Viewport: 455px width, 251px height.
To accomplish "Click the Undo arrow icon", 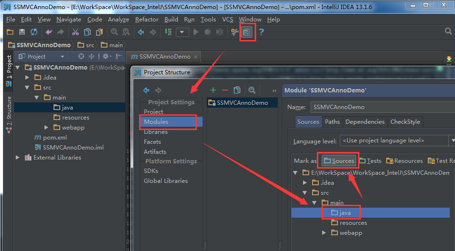I will (x=49, y=32).
